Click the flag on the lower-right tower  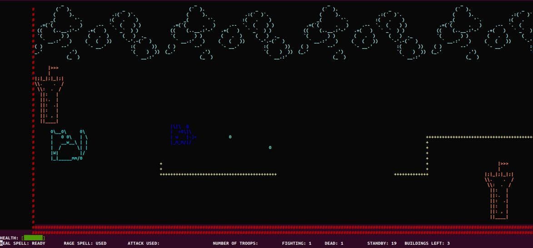tap(503, 164)
